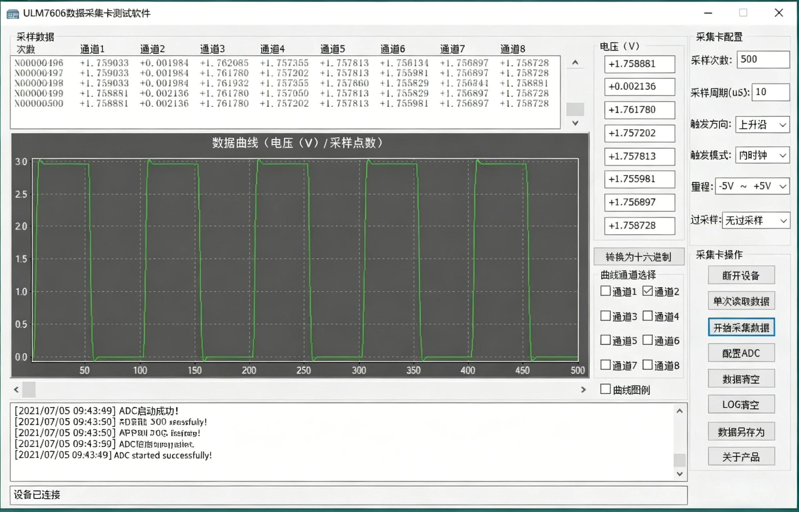The height and width of the screenshot is (512, 799).
Task: Expand the 过采样 dropdown showing 无过采样
Action: 756,220
